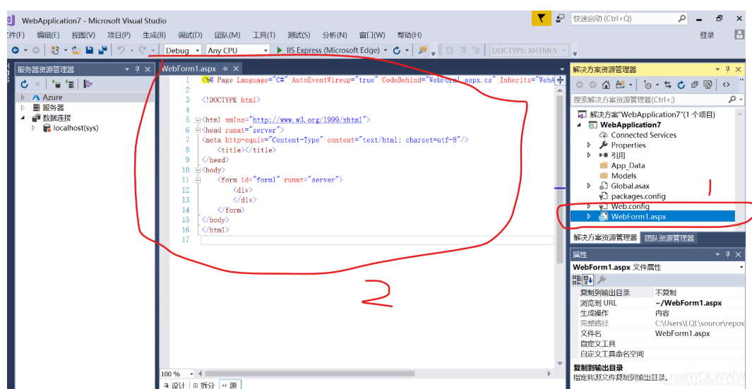Screen dimensions: 752x389
Task: Click the View Code icon in Solution Explorer
Action: (726, 85)
